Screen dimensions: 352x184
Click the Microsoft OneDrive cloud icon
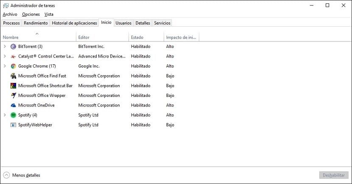click(x=14, y=105)
